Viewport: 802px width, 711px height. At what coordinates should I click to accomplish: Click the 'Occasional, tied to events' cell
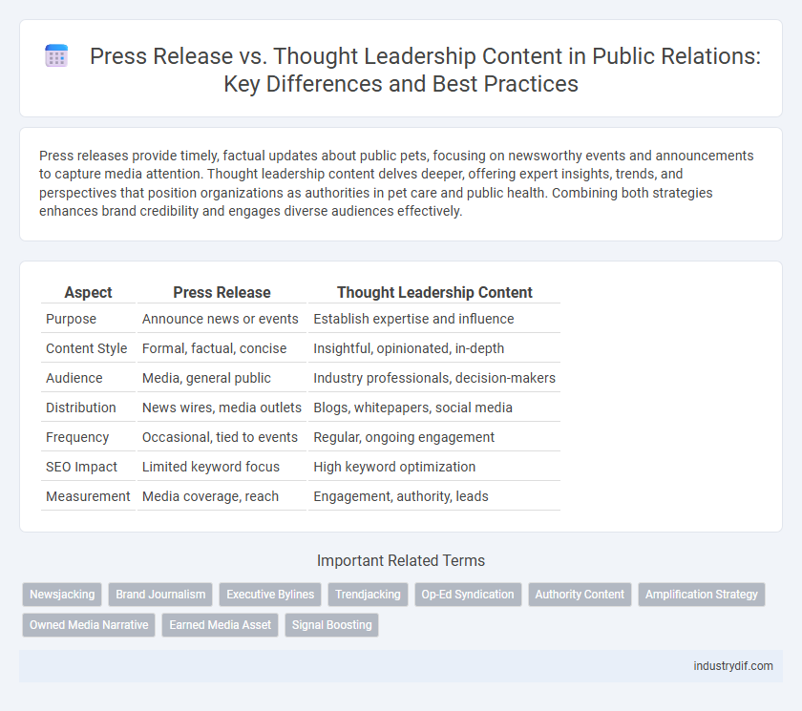pos(220,437)
